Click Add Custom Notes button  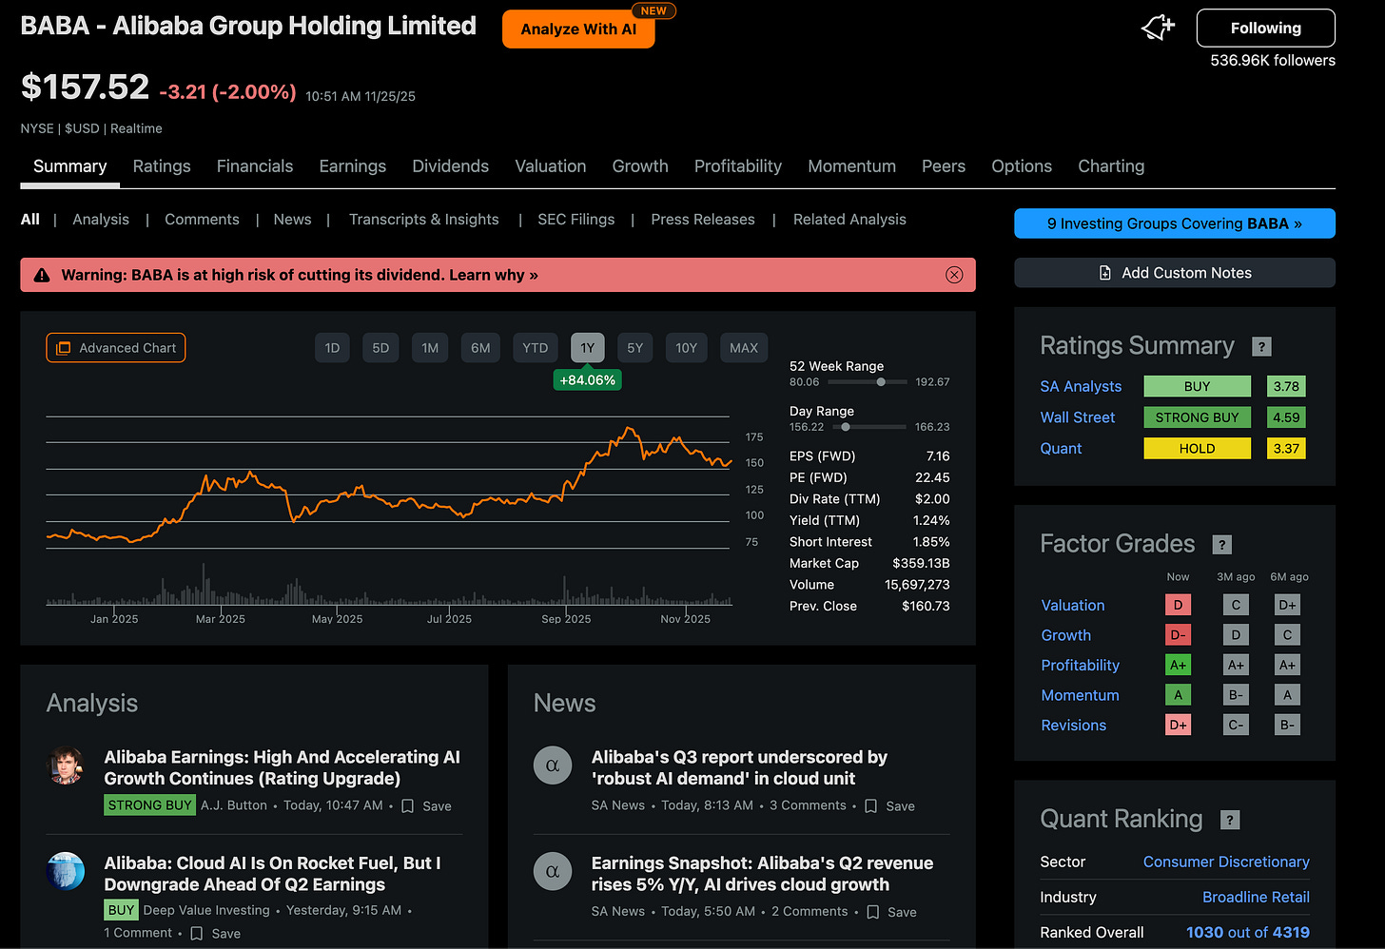[x=1175, y=273]
